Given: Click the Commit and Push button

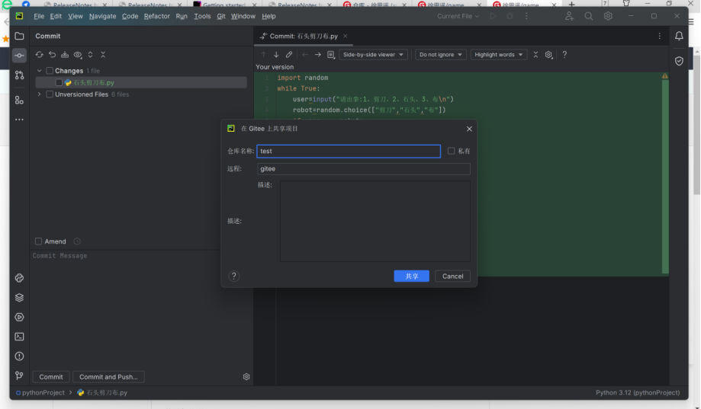Looking at the screenshot, I should 108,377.
